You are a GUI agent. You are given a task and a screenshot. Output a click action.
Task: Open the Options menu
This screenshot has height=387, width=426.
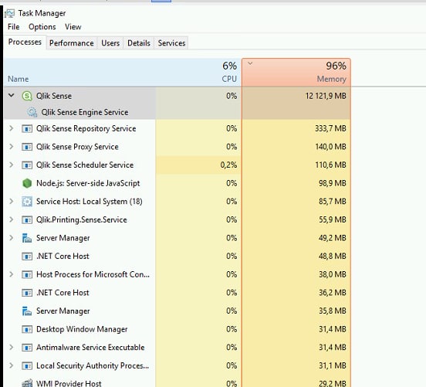(42, 27)
